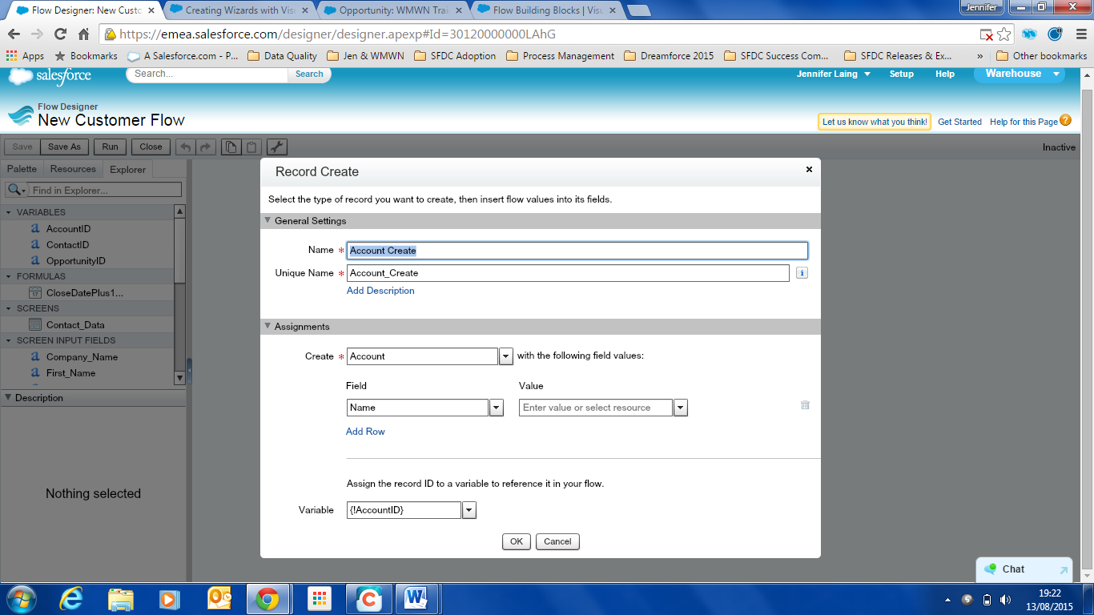Click the Get Started link
The image size is (1094, 615).
click(959, 122)
